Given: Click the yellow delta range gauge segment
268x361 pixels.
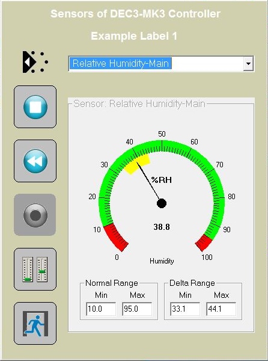Looking at the screenshot, I should pos(138,164).
